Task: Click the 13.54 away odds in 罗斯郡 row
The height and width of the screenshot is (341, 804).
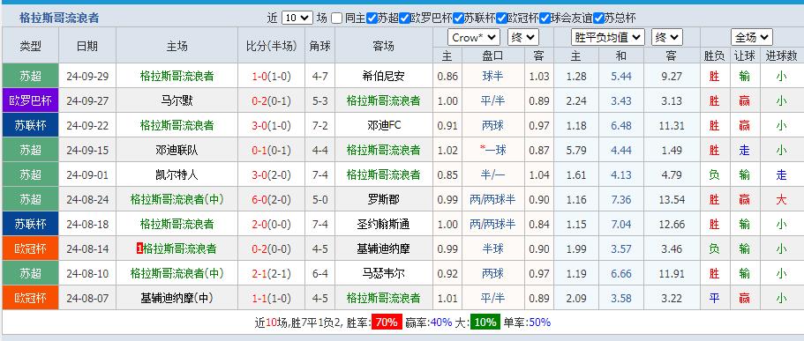Action: pyautogui.click(x=672, y=199)
